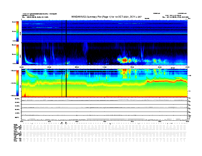Click the 12:00 tick label under RAD1 panel
This screenshot has width=202, height=156.
(x=105, y=67)
